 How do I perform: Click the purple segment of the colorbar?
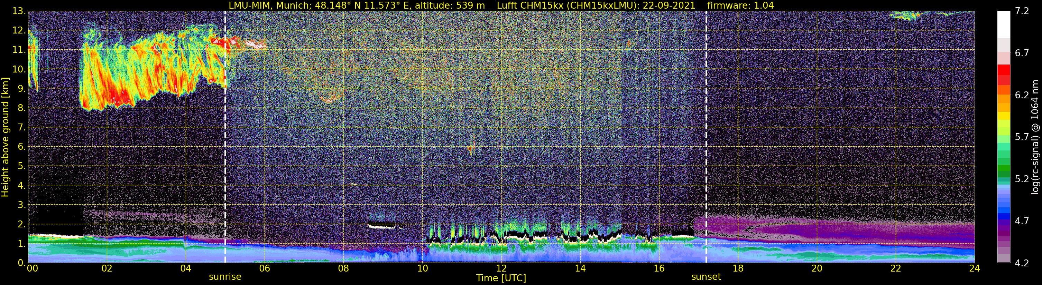tap(1004, 232)
